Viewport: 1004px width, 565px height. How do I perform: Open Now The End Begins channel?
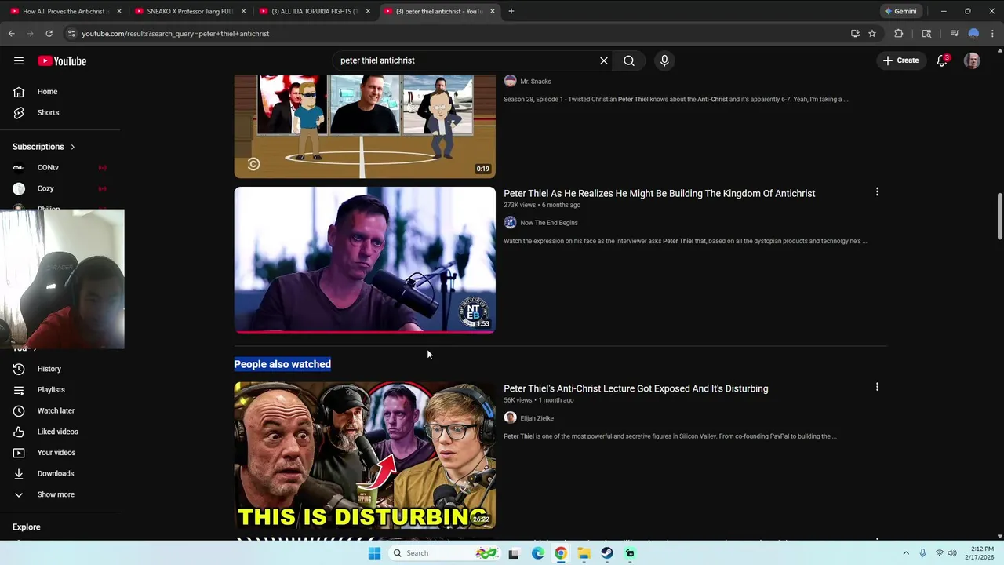coord(549,223)
